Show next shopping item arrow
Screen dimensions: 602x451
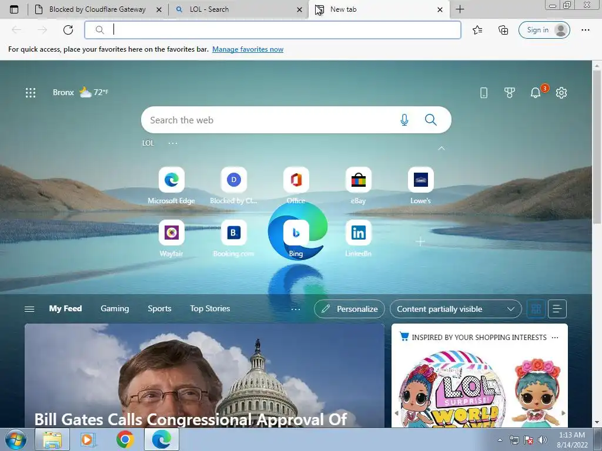point(563,413)
